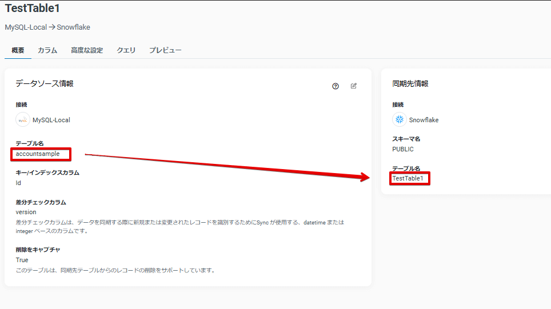Click the 差分チェックカラム label
The width and height of the screenshot is (551, 309).
pyautogui.click(x=41, y=202)
